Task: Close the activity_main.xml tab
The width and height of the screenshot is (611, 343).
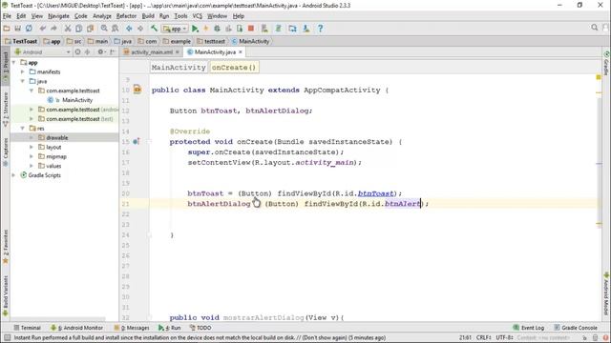Action: [178, 51]
